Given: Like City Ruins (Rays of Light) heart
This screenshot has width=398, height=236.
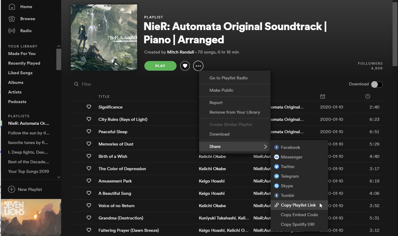Looking at the screenshot, I should 89,119.
